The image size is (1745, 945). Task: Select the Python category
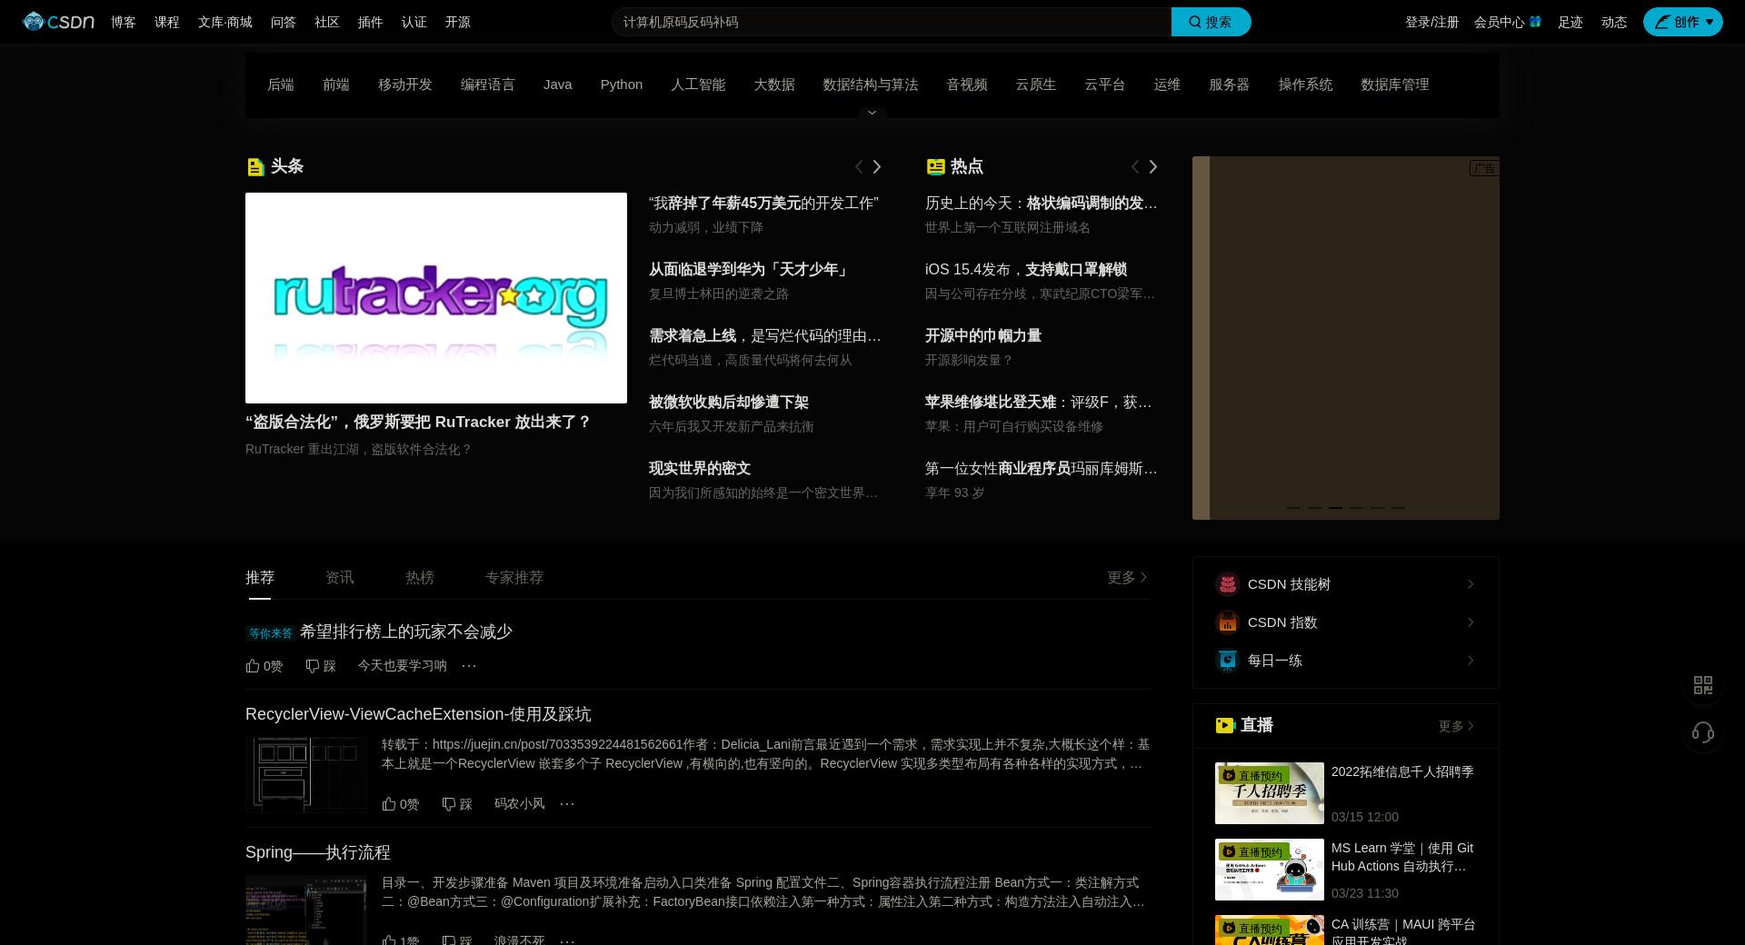pos(622,85)
